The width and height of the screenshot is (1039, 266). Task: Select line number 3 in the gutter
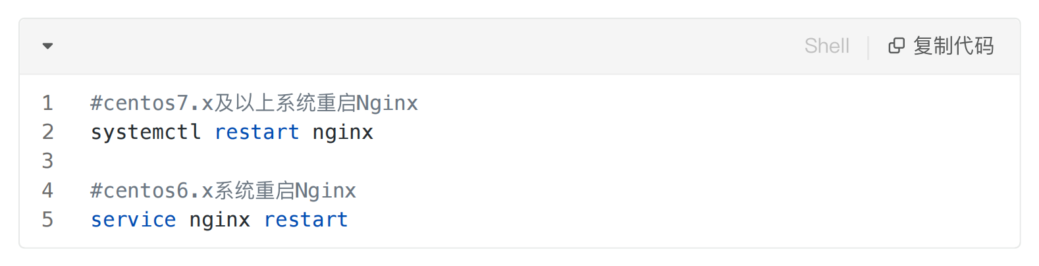click(x=47, y=161)
